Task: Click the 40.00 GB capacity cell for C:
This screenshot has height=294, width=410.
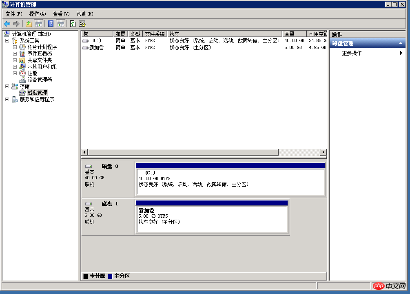Action: pos(294,40)
